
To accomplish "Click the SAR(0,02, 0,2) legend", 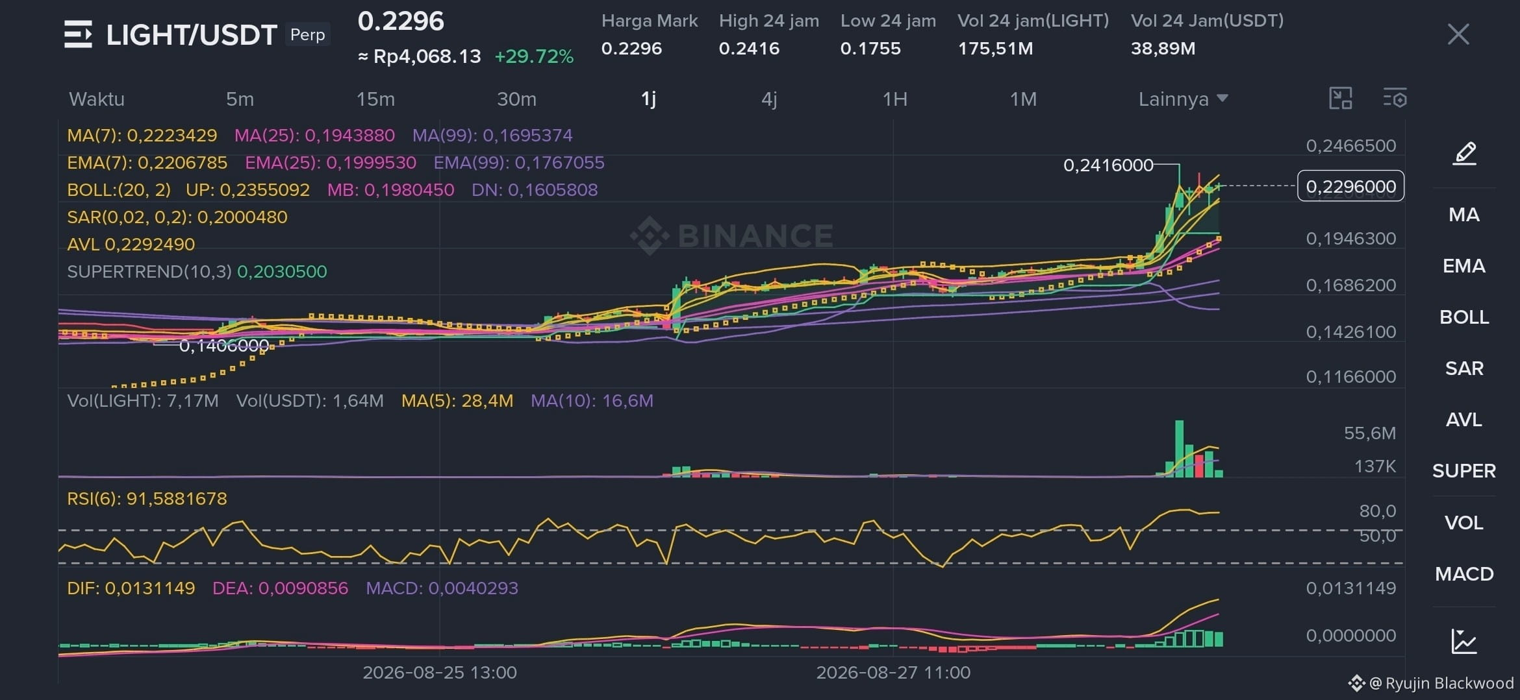I will point(177,217).
